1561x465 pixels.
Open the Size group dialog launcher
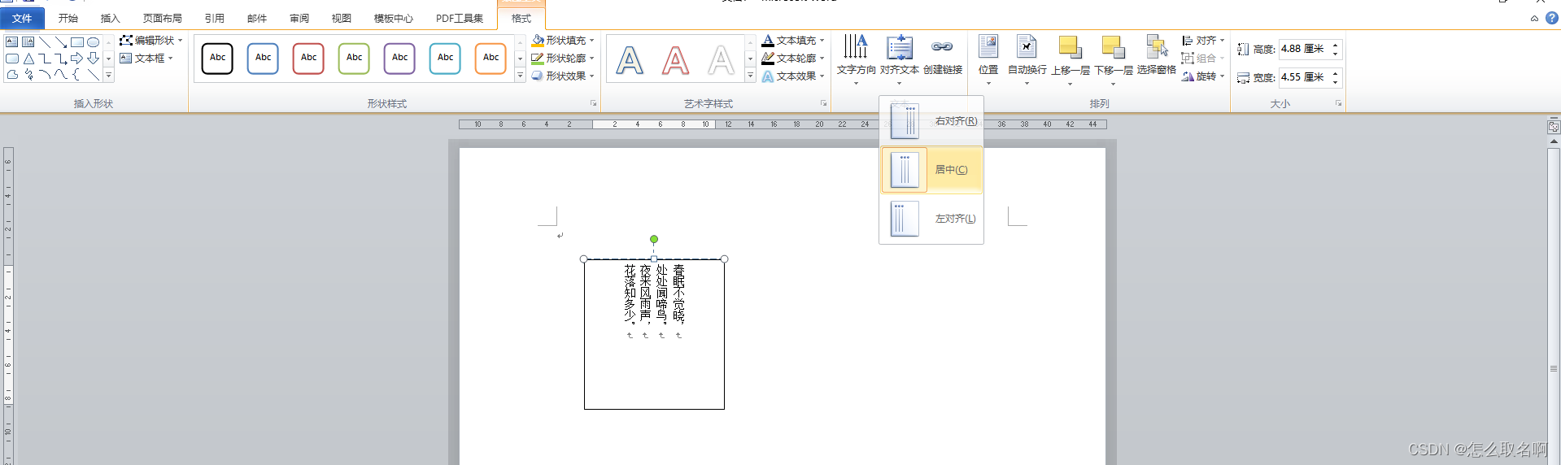pos(1338,103)
